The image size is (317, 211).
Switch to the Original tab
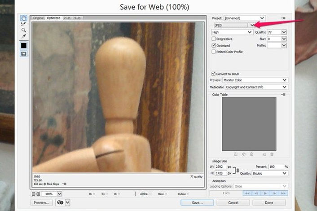tap(38, 18)
